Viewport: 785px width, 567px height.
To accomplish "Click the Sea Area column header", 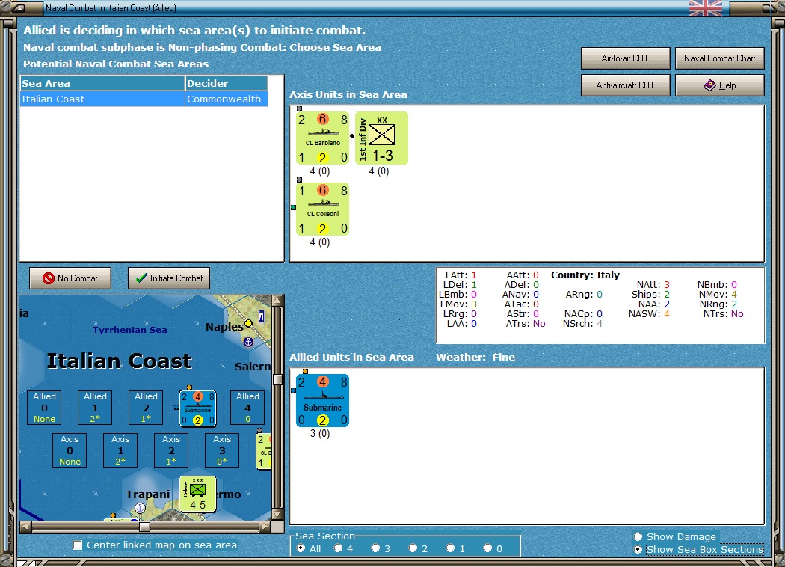I will [102, 83].
